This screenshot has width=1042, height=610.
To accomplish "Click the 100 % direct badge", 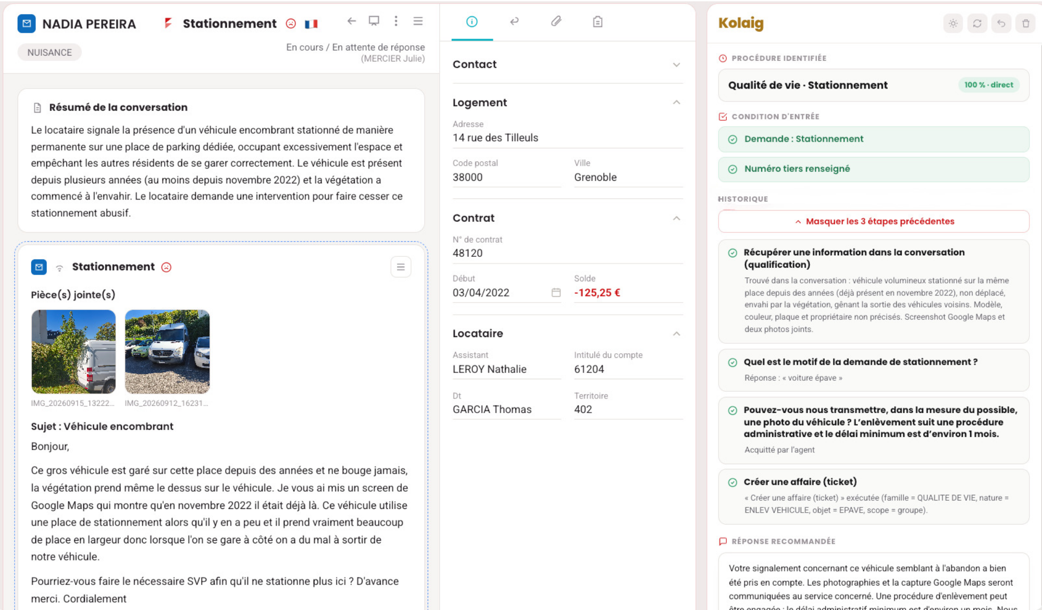I will click(988, 85).
